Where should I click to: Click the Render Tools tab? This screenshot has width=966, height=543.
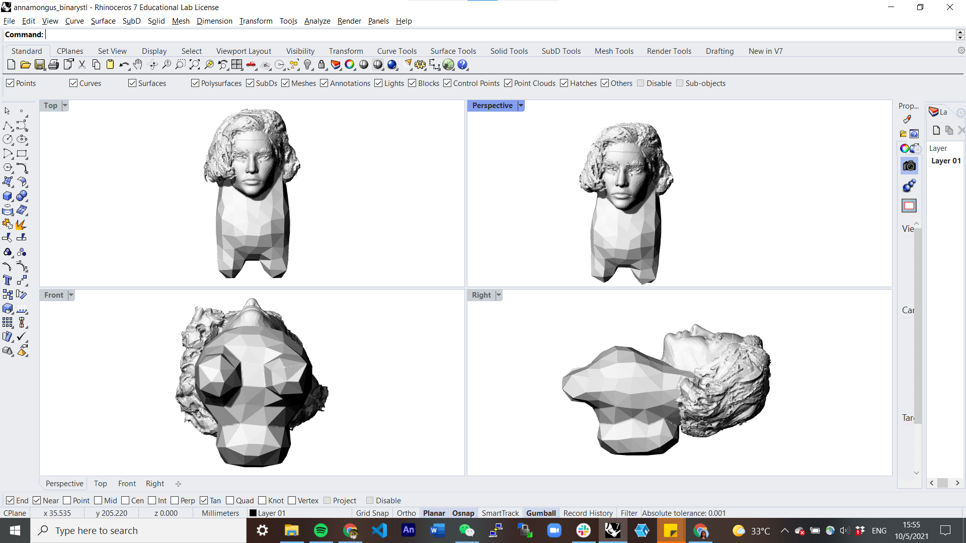pos(669,50)
